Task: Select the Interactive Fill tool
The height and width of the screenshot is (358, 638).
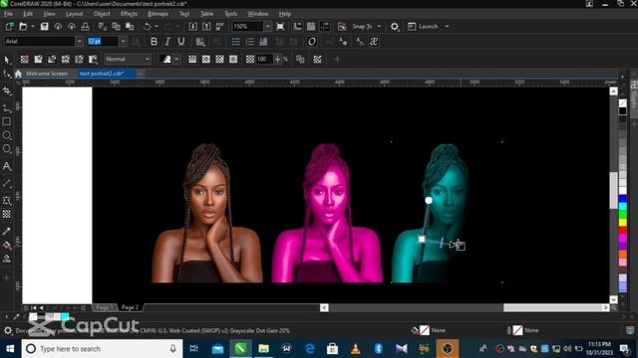Action: click(x=7, y=246)
